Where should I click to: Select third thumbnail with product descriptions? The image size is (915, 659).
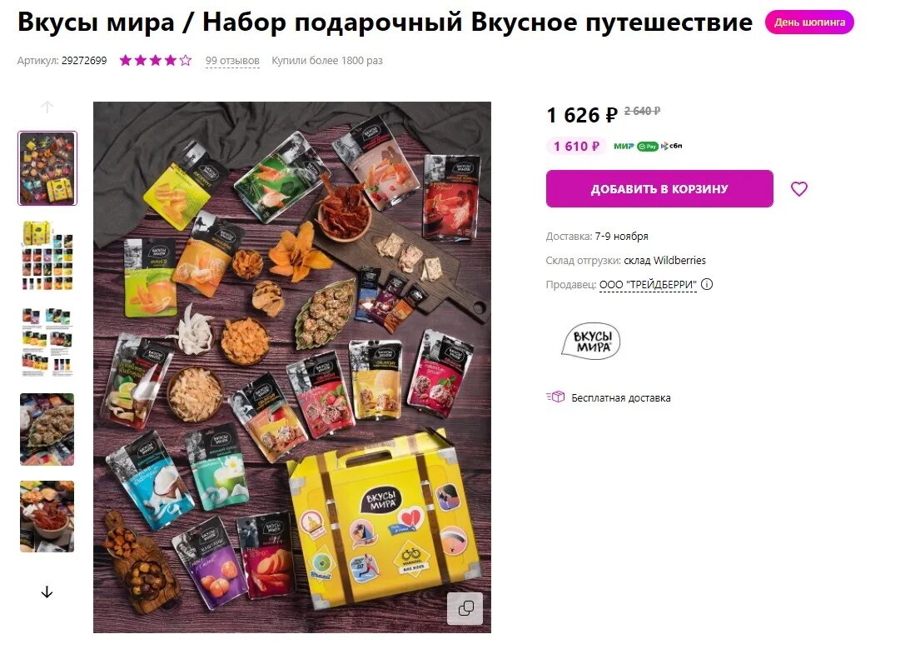(x=47, y=342)
